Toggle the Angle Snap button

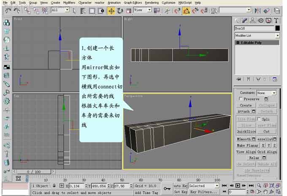coord(186,11)
